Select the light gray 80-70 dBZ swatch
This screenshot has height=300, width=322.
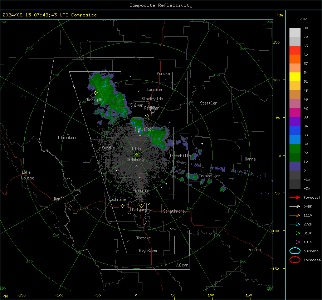tap(295, 32)
